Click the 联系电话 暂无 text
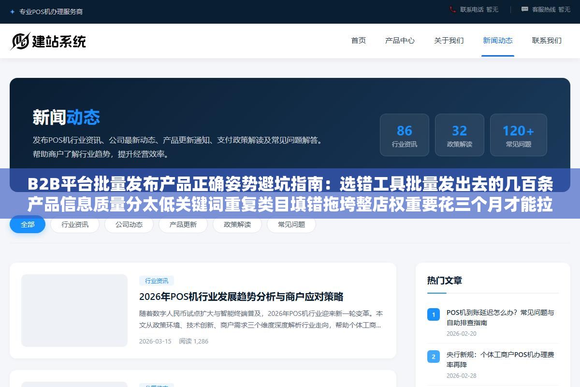This screenshot has height=387, width=580. [x=479, y=9]
